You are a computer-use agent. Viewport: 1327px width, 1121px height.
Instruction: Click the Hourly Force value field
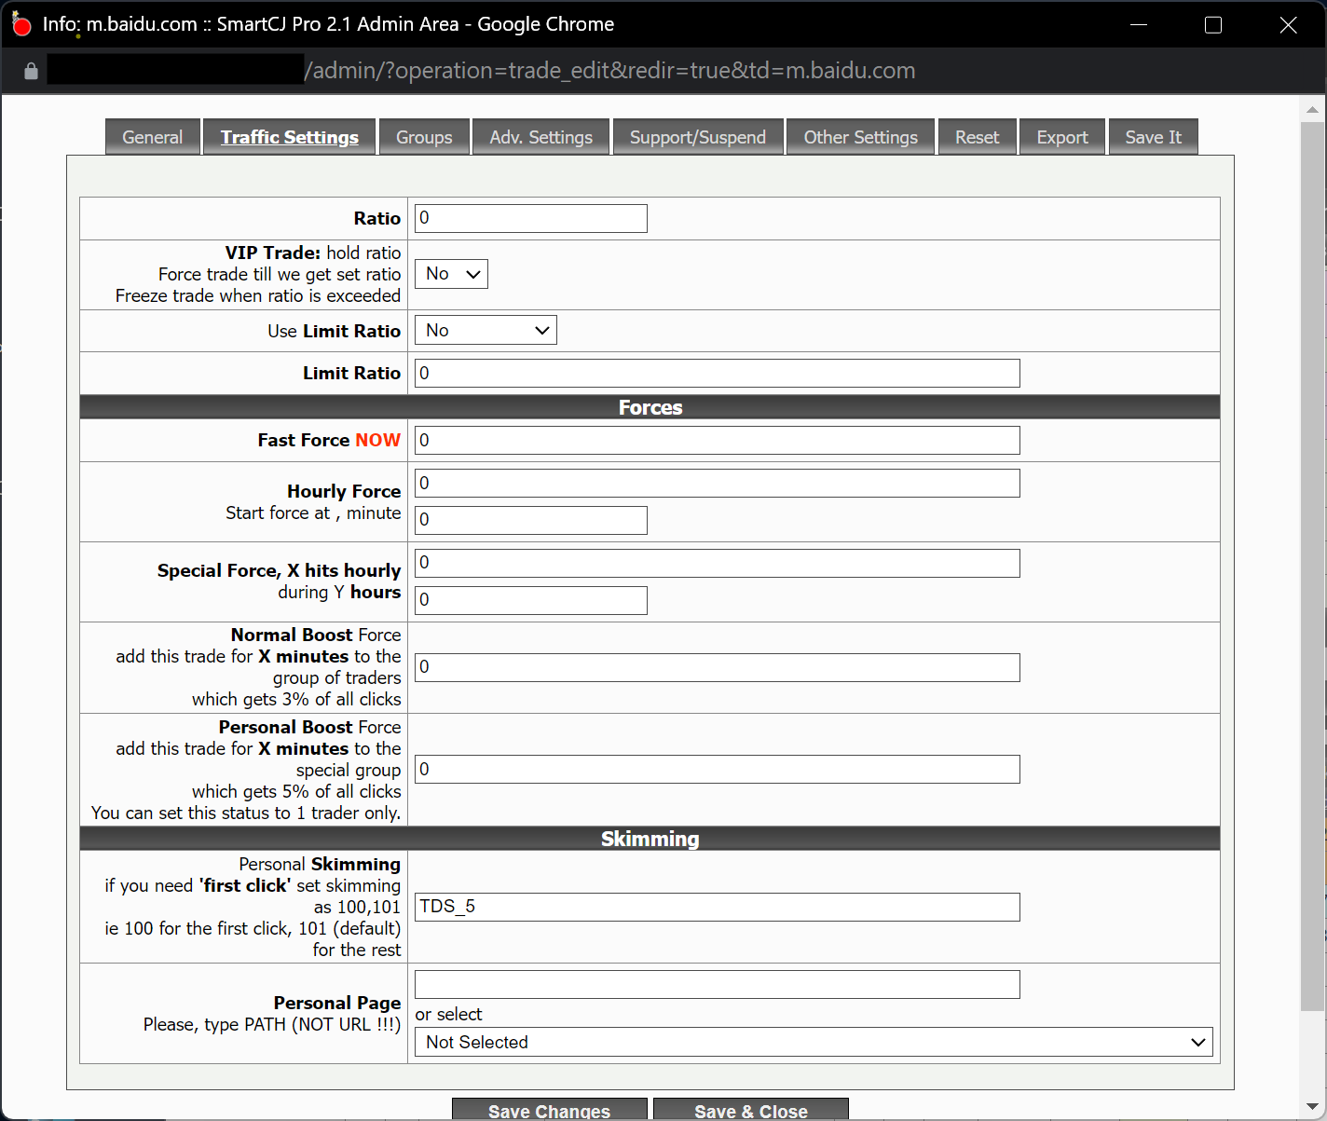point(718,483)
